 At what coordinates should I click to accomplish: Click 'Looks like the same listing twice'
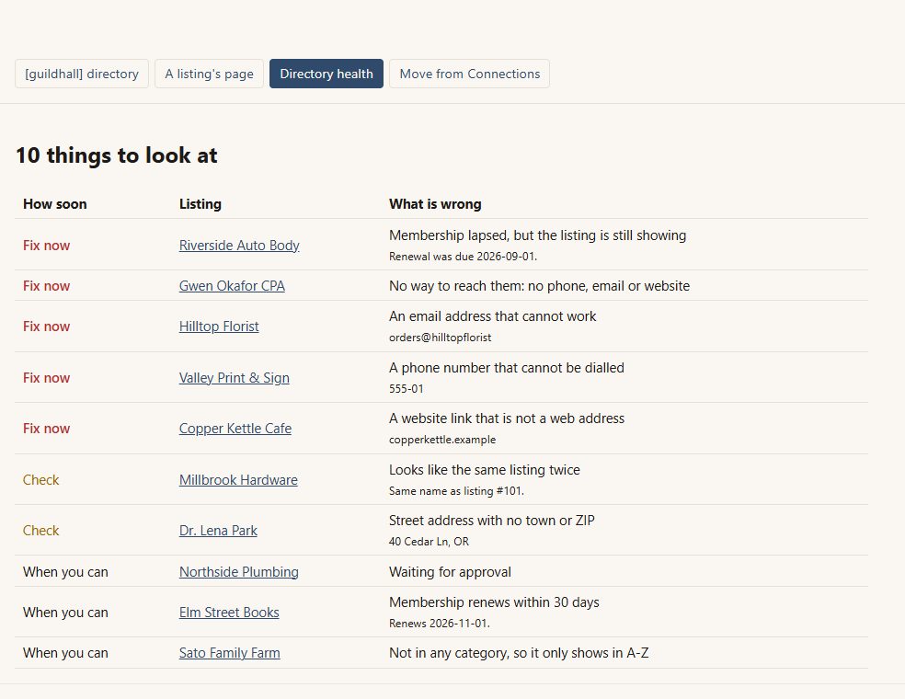pos(485,470)
